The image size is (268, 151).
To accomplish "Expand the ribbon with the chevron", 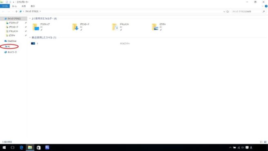I will [263, 6].
